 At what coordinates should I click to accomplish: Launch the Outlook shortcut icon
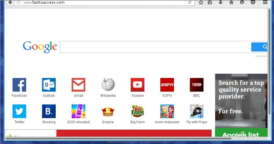click(x=49, y=85)
